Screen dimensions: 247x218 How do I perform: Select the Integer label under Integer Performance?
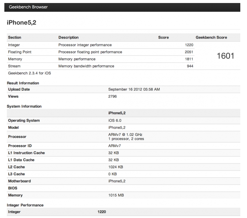point(14,212)
